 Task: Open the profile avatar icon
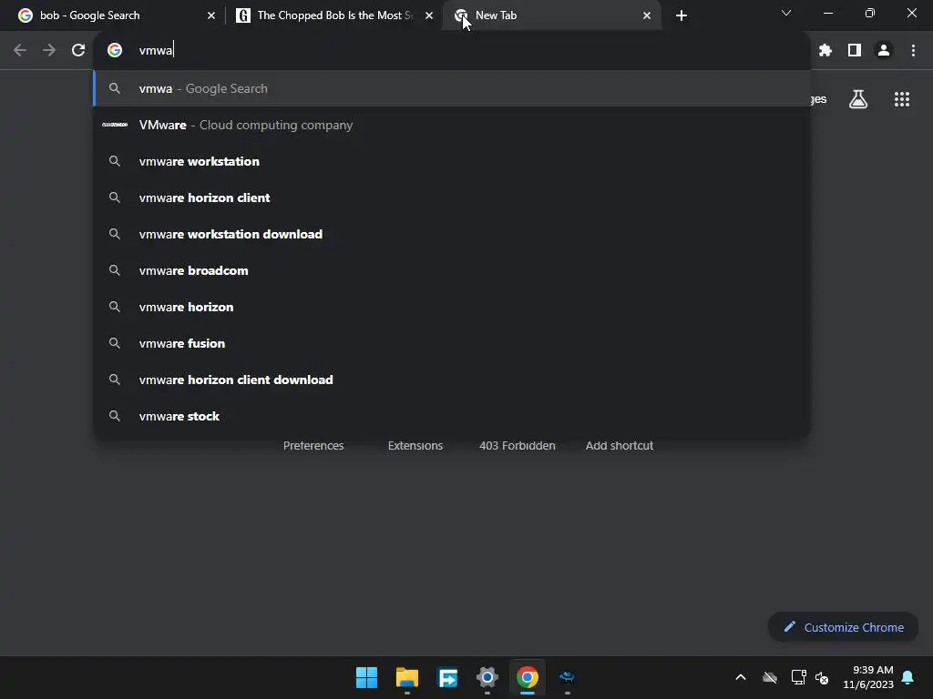click(884, 51)
